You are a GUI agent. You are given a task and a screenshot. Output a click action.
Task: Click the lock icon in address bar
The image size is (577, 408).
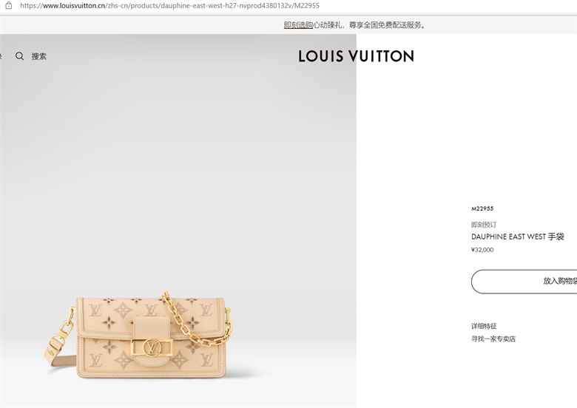9,5
